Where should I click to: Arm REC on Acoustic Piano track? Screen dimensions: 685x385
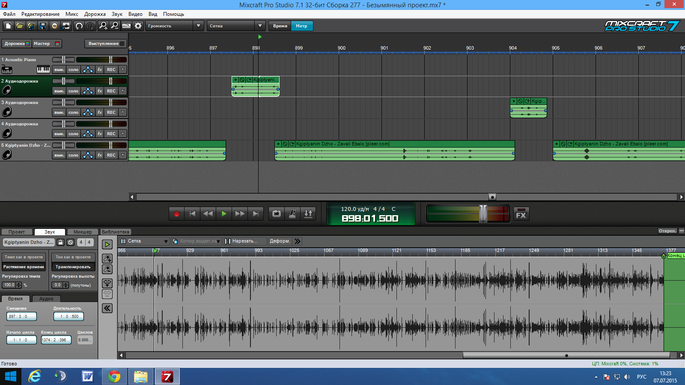pyautogui.click(x=111, y=69)
